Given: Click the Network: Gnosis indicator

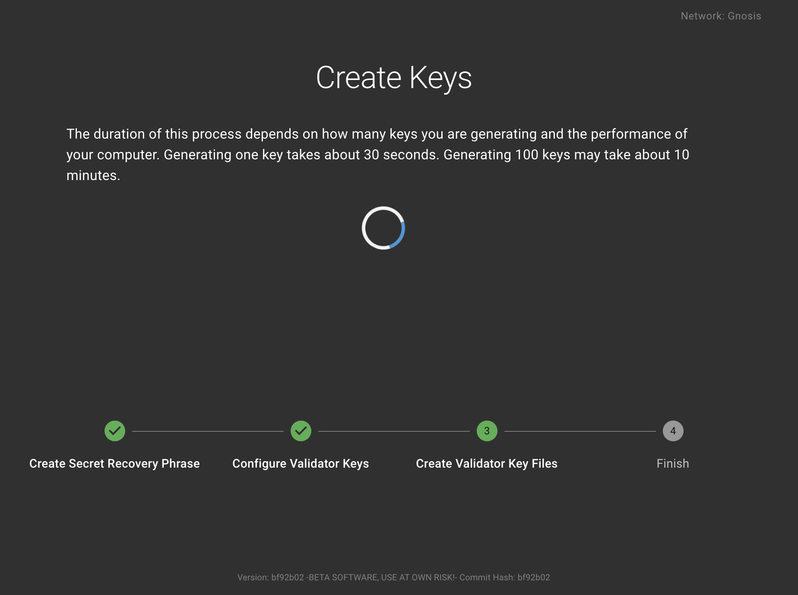Looking at the screenshot, I should click(721, 16).
